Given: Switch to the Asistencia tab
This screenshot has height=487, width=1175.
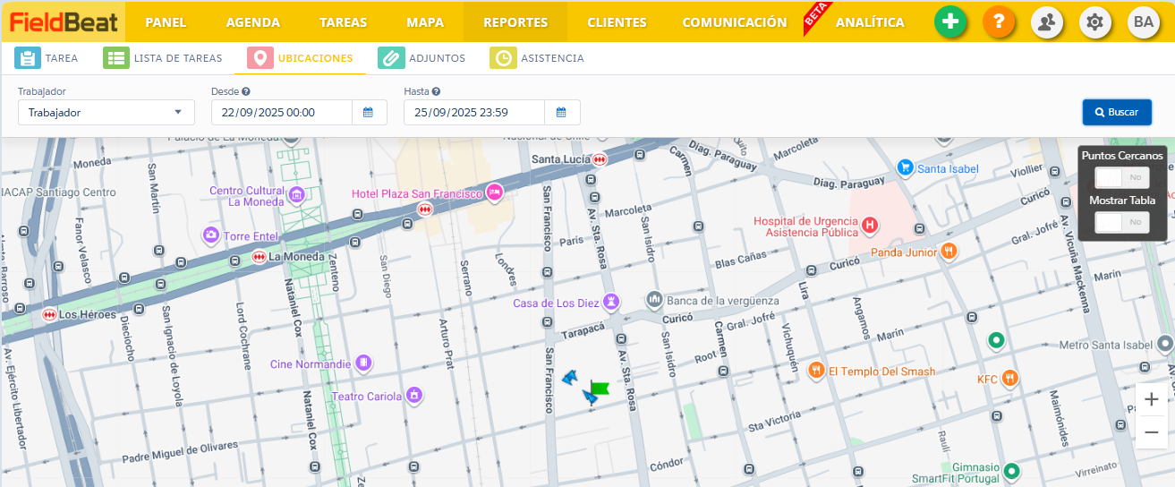Looking at the screenshot, I should [x=537, y=58].
